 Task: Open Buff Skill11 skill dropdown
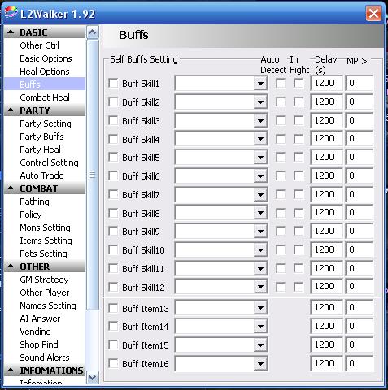click(x=260, y=268)
